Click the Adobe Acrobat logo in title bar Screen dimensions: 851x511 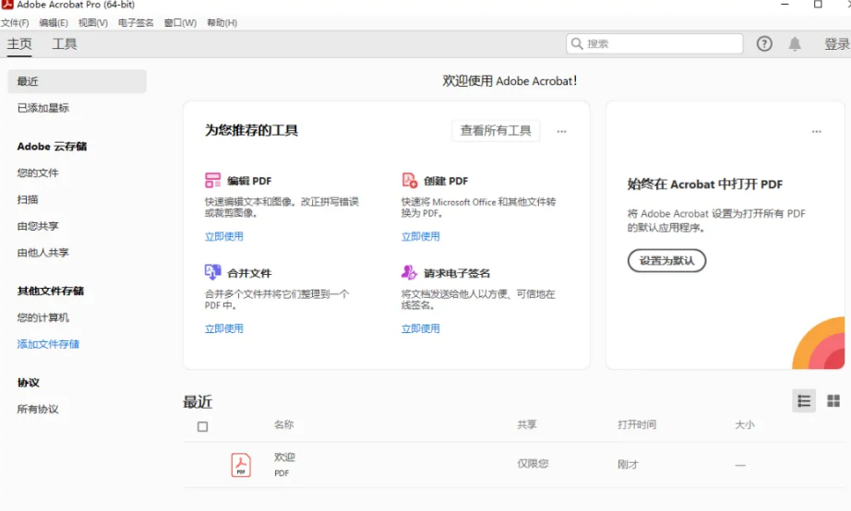point(7,5)
